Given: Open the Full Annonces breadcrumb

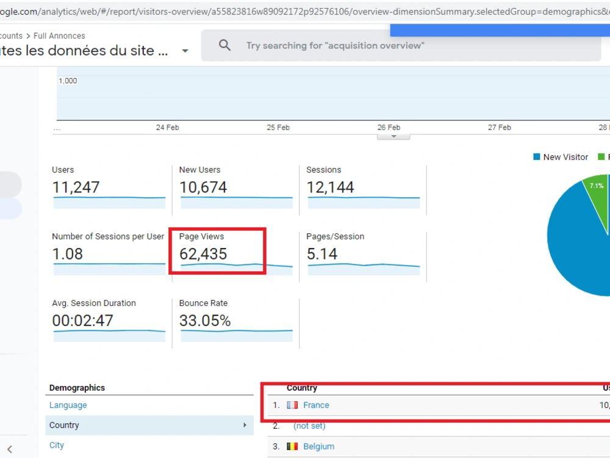Looking at the screenshot, I should pyautogui.click(x=59, y=36).
